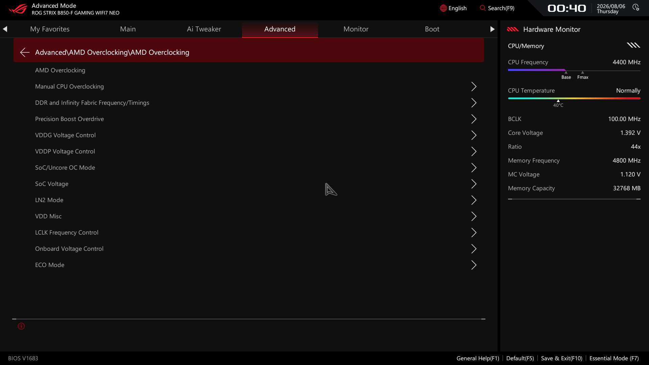649x365 pixels.
Task: Click Save & Exit(F10)
Action: tap(561, 358)
